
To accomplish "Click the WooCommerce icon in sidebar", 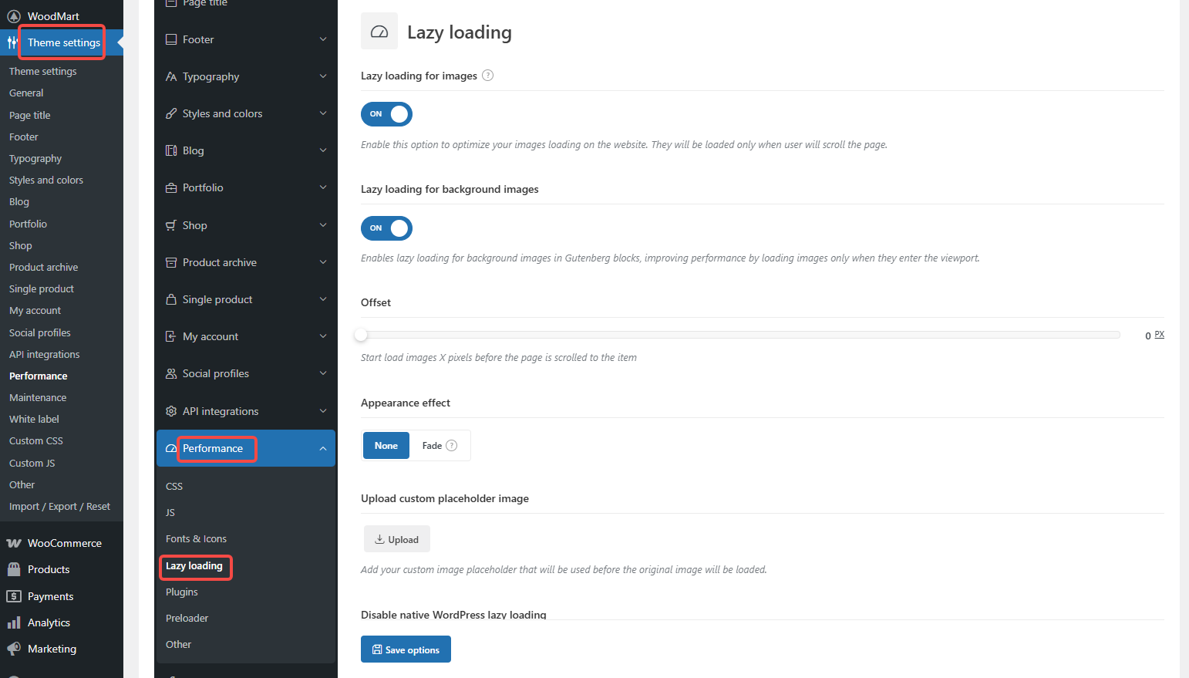I will click(x=14, y=543).
